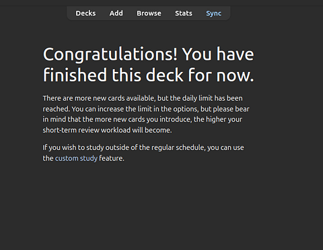Viewport: 323px width, 250px height.
Task: Open the Browse card browser
Action: (149, 13)
